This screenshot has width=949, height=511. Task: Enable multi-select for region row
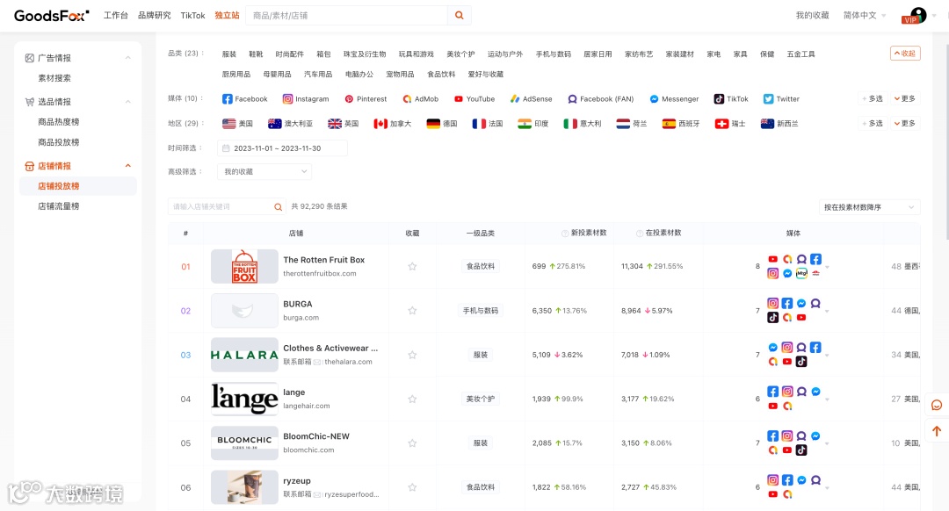click(x=873, y=124)
